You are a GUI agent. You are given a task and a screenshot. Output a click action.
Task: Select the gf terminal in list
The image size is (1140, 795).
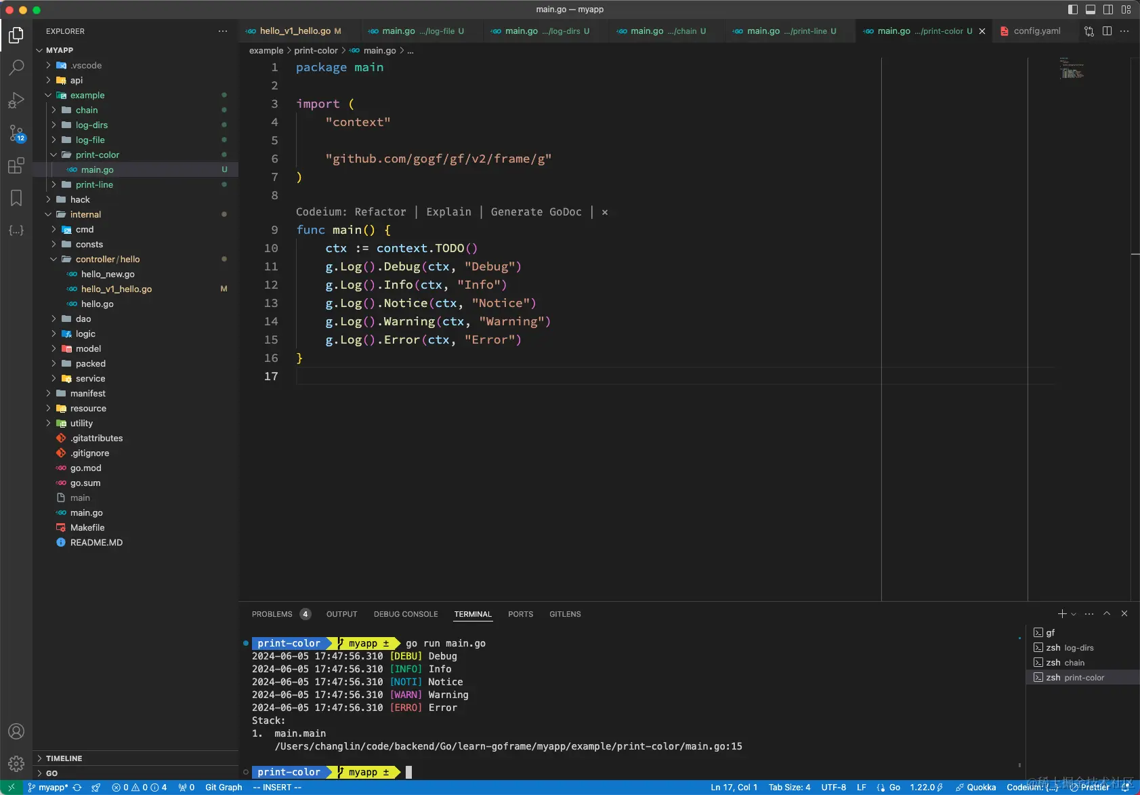tap(1082, 633)
